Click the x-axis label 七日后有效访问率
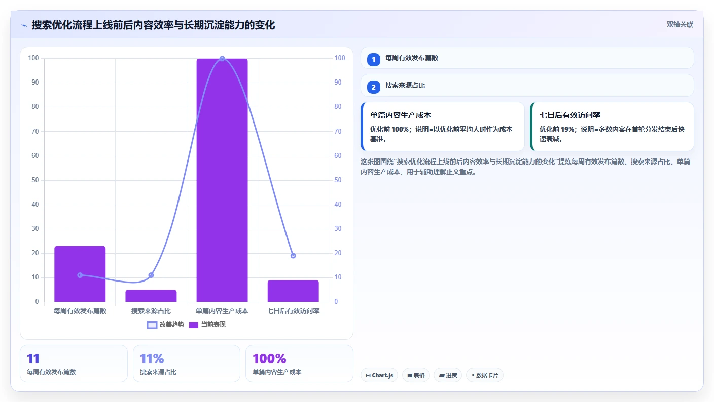This screenshot has height=402, width=714. tap(293, 311)
